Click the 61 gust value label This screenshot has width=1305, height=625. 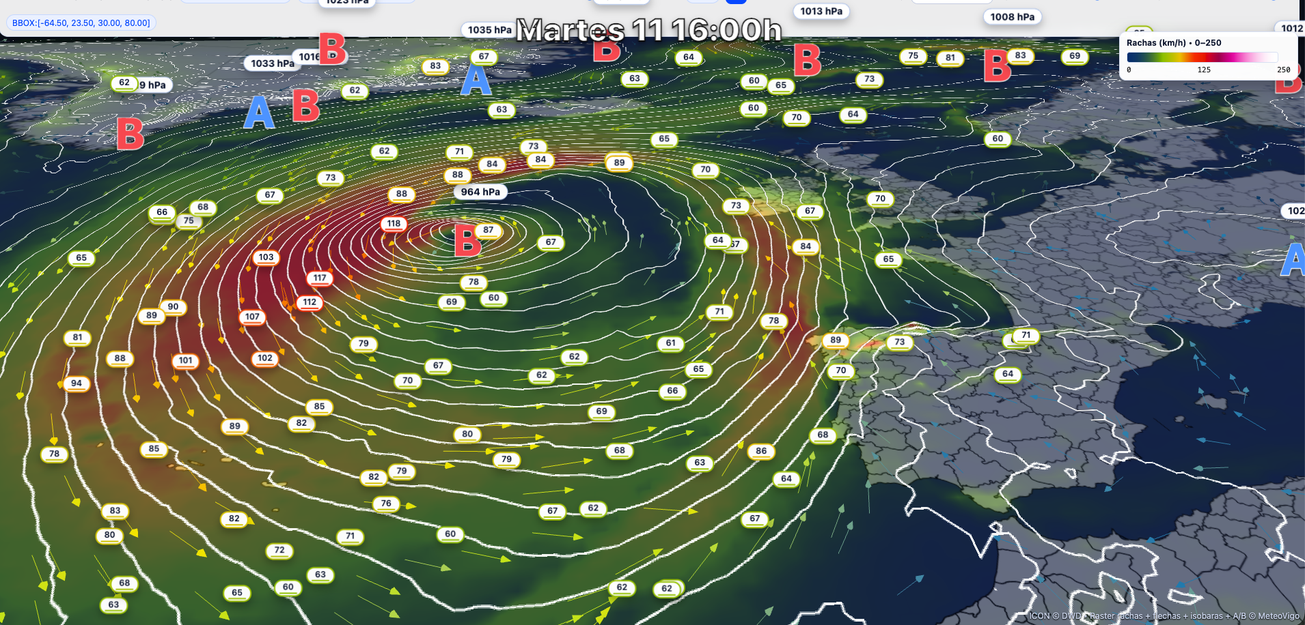(x=670, y=343)
